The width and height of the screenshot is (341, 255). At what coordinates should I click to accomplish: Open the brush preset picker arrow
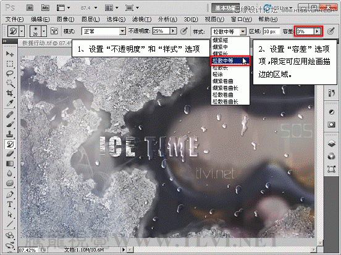tap(44, 31)
